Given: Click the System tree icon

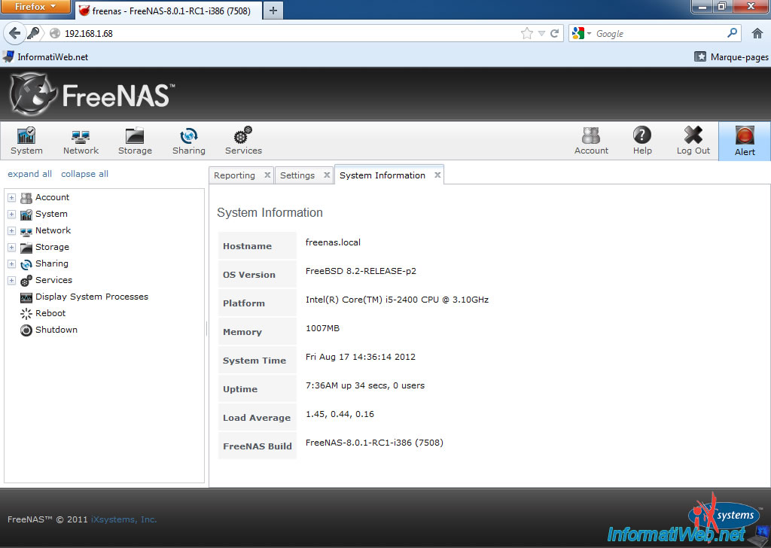Looking at the screenshot, I should pyautogui.click(x=26, y=215).
